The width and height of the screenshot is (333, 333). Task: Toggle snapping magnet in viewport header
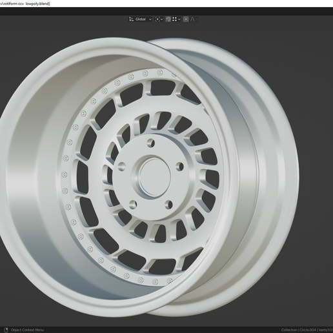click(x=168, y=19)
